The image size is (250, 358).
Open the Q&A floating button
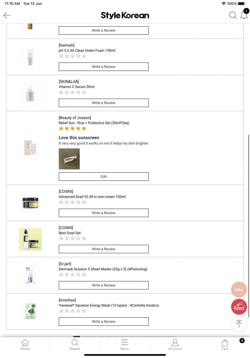tap(239, 290)
